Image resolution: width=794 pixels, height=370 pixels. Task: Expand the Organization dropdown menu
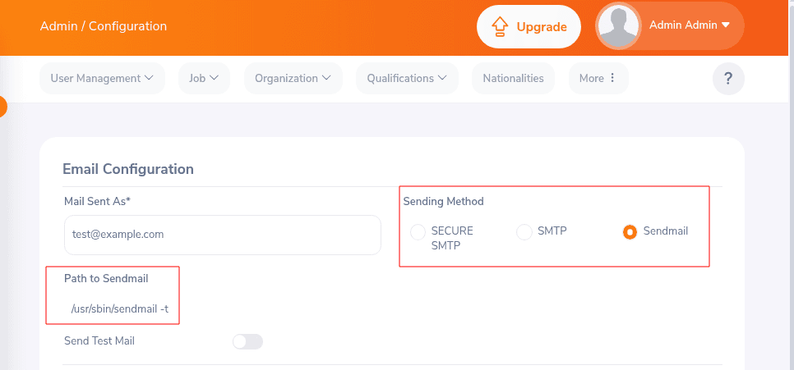tap(293, 79)
